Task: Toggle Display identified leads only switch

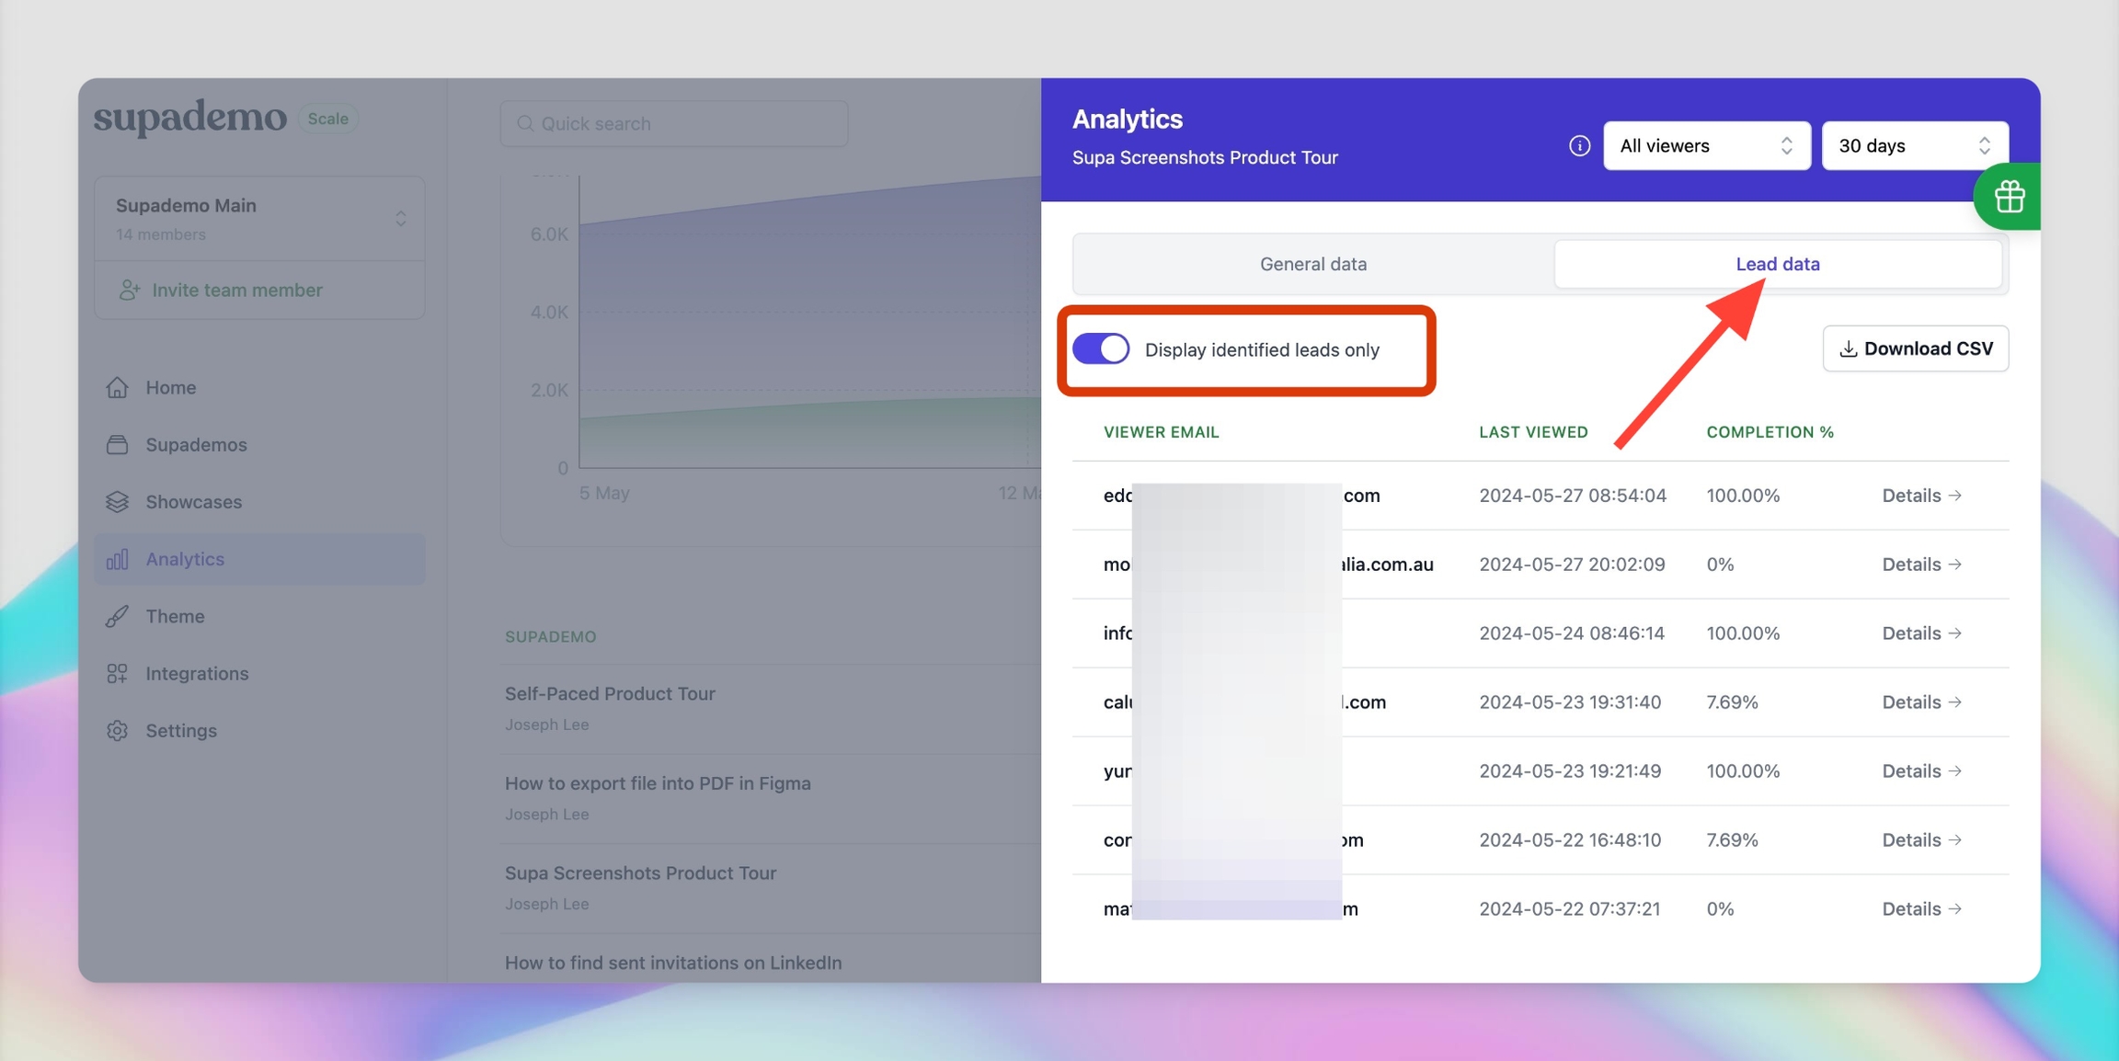Action: tap(1101, 349)
